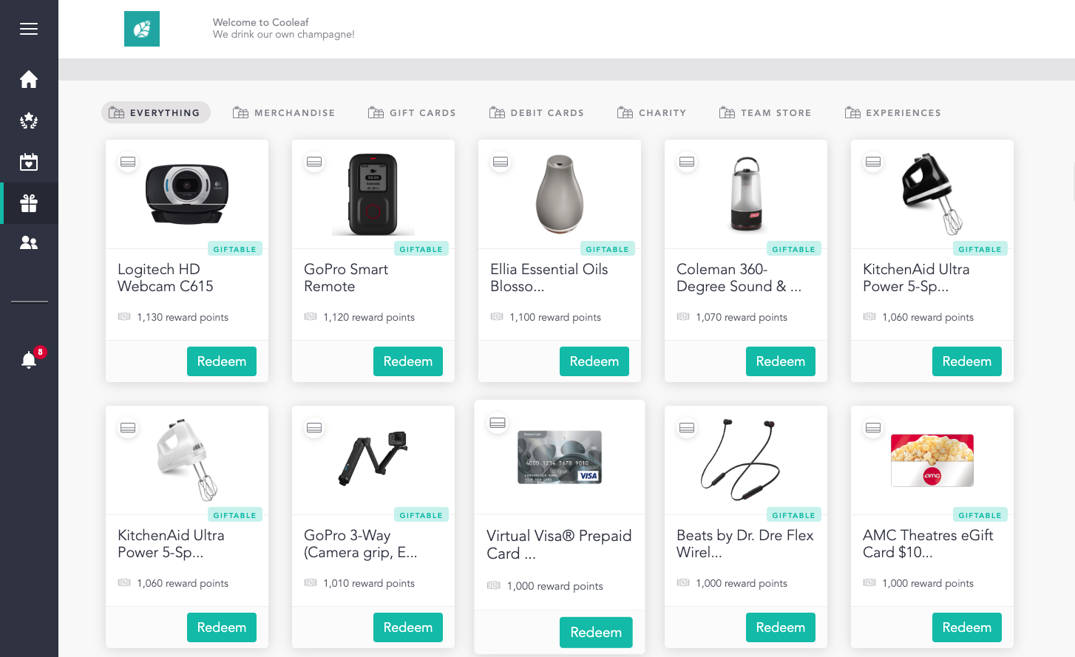Screen dimensions: 1075x657
Task: Open the people directory icon
Action: (29, 242)
